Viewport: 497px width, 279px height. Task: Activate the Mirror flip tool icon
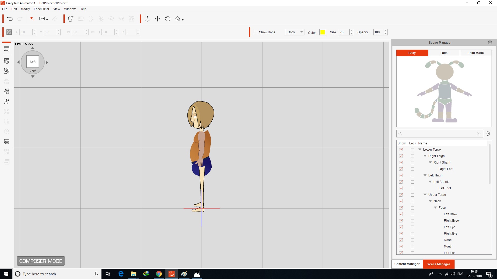pyautogui.click(x=42, y=19)
